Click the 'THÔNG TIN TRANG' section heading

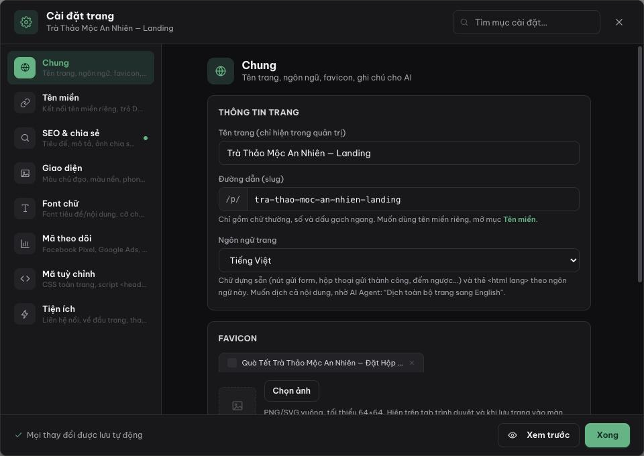[259, 113]
